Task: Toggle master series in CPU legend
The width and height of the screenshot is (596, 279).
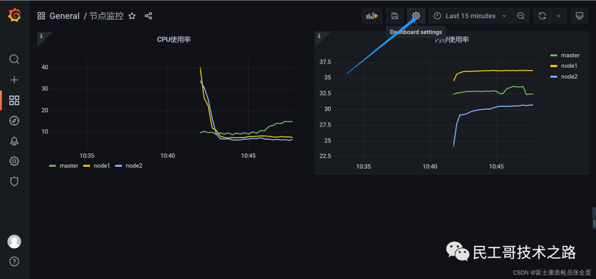Action: (69, 166)
